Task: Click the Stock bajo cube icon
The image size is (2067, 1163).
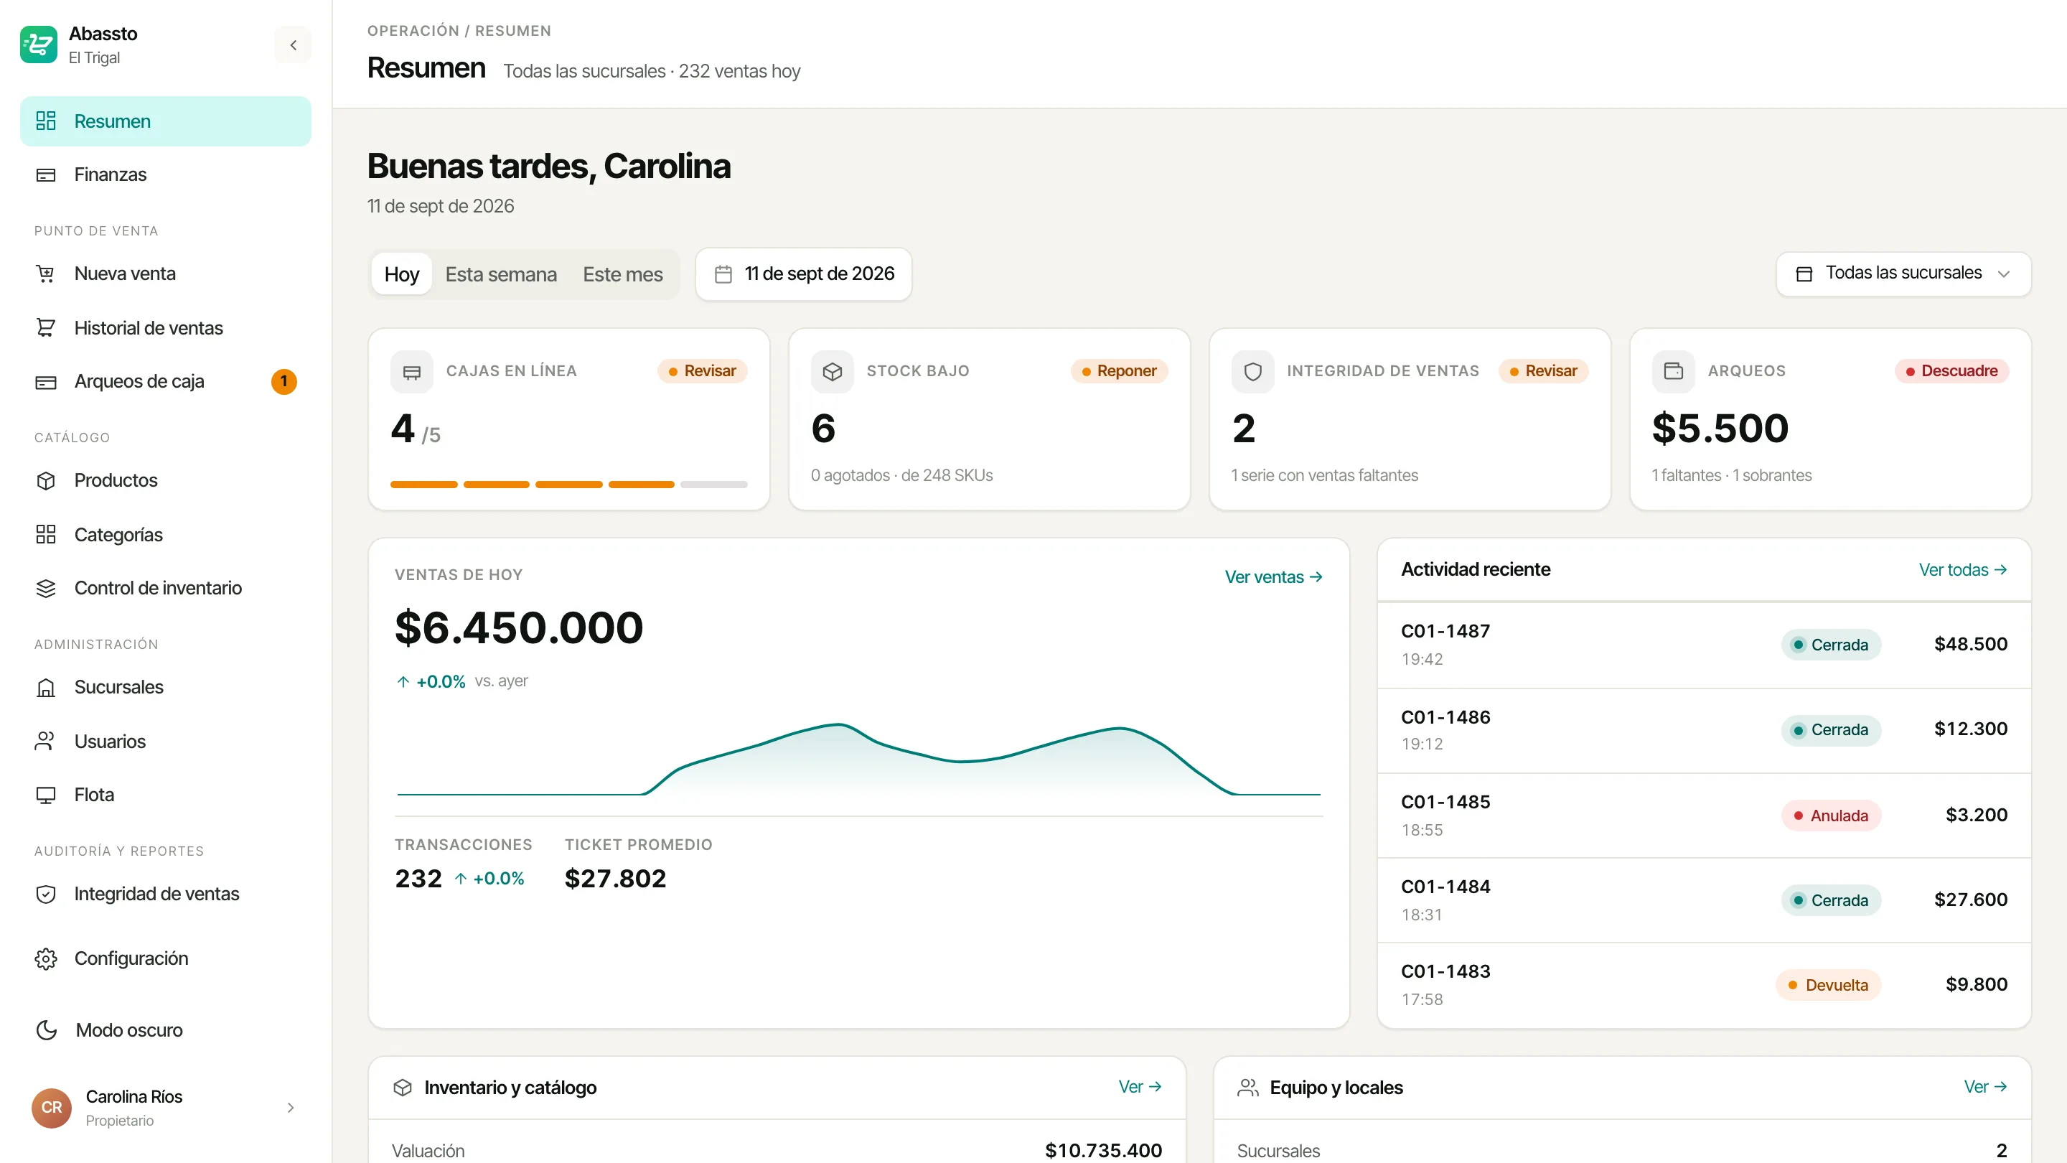Action: tap(832, 372)
